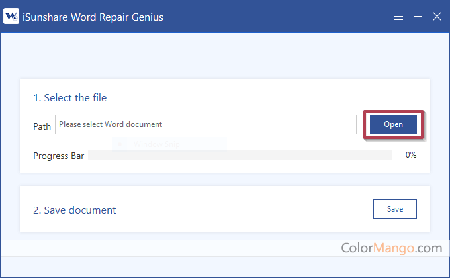Close the Word Repair Genius window
450x278 pixels.
(x=437, y=17)
